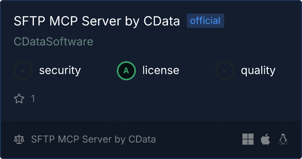Screen dimensions: 302x159
Task: Select the footer SFTP MCP Server by CData text
Action: point(93,140)
